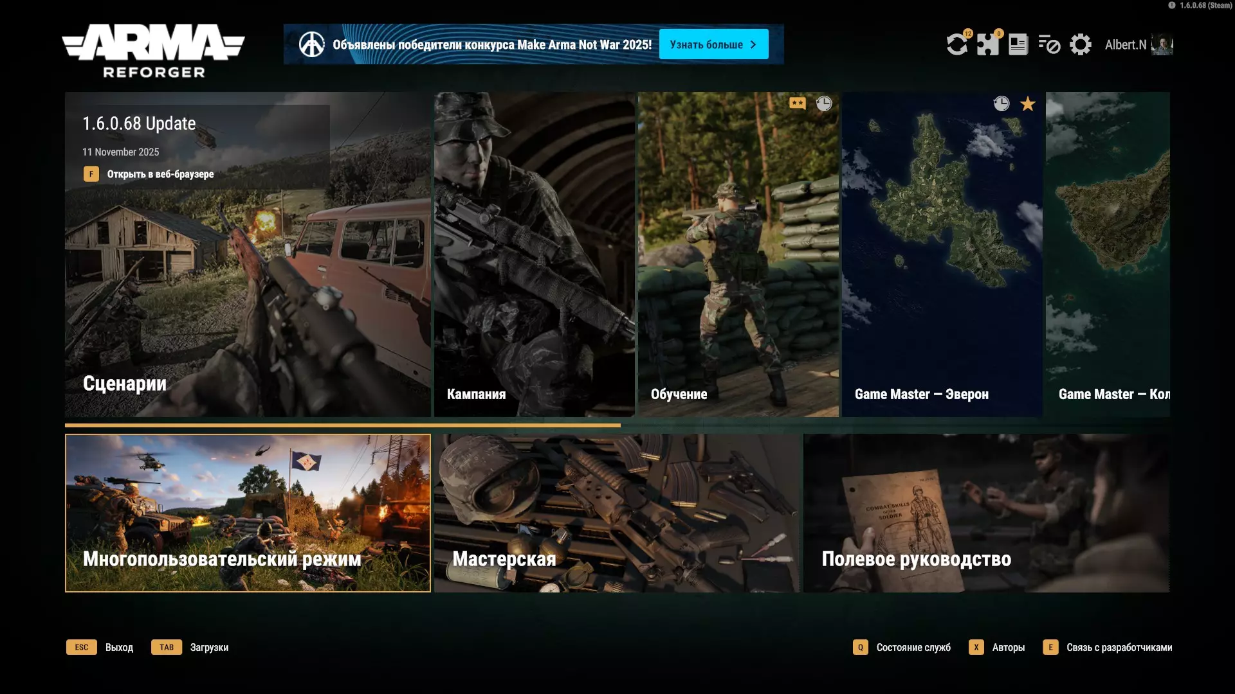Select the Кампания scenario tile
The image size is (1235, 694).
pos(534,254)
